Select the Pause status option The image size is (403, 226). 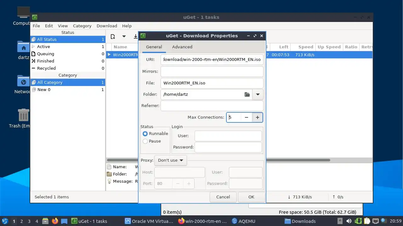pyautogui.click(x=152, y=141)
